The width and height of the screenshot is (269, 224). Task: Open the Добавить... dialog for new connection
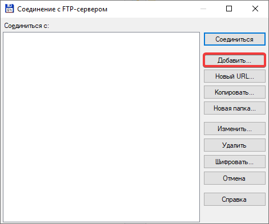(x=235, y=60)
